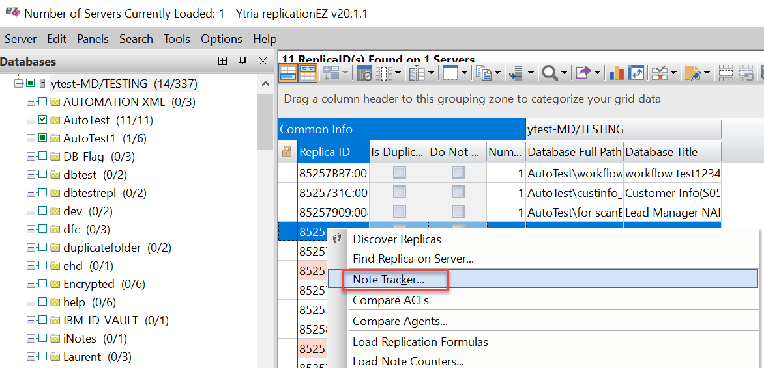The width and height of the screenshot is (764, 368).
Task: Click the copy documents toolbar icon
Action: [x=483, y=73]
